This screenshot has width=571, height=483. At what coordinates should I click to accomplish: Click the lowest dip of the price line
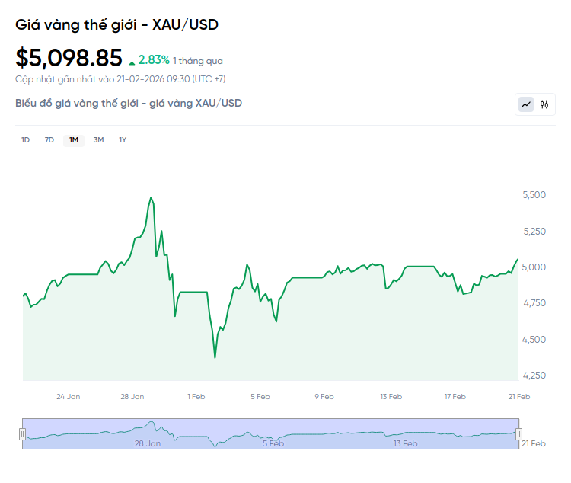coord(215,357)
